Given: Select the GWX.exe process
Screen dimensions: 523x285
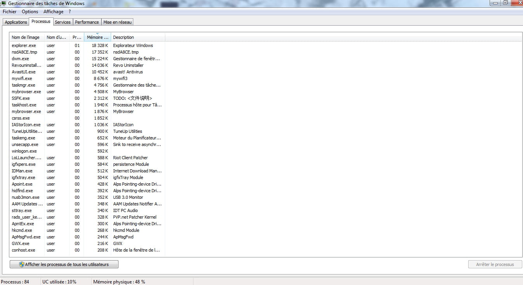Looking at the screenshot, I should click(87, 243).
